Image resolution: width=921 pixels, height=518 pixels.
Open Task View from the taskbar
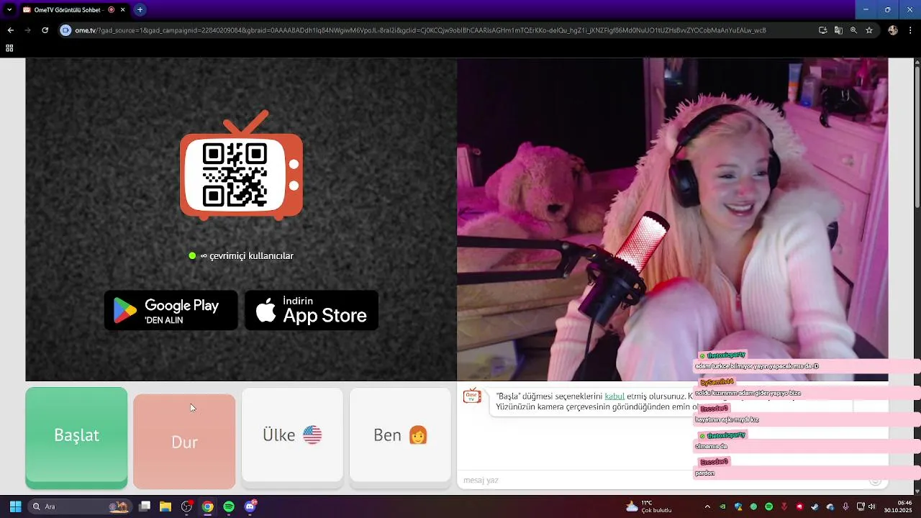145,506
